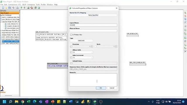Collapse the Columns folder tree node

(x=1, y=22)
